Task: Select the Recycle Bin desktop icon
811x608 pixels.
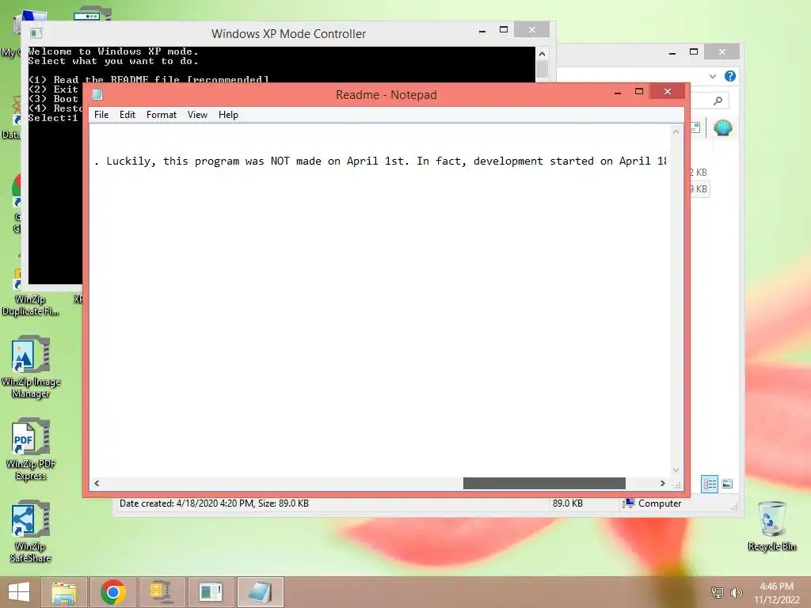Action: tap(771, 526)
